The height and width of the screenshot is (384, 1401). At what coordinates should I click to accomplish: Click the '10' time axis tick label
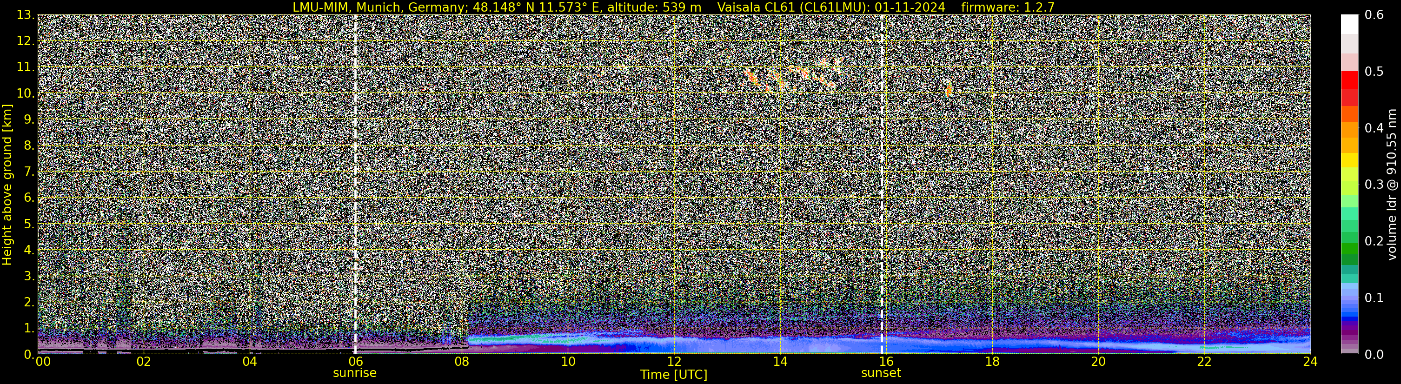click(x=568, y=362)
